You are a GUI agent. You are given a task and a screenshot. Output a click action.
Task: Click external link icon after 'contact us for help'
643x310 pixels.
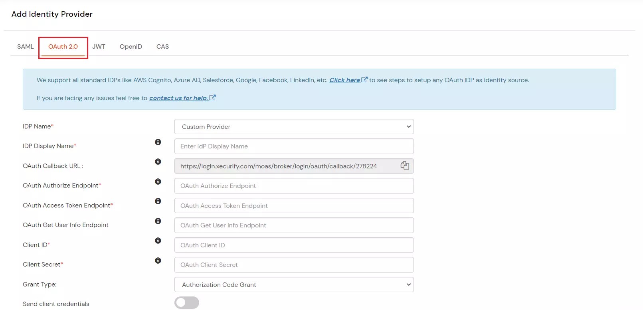coord(212,97)
